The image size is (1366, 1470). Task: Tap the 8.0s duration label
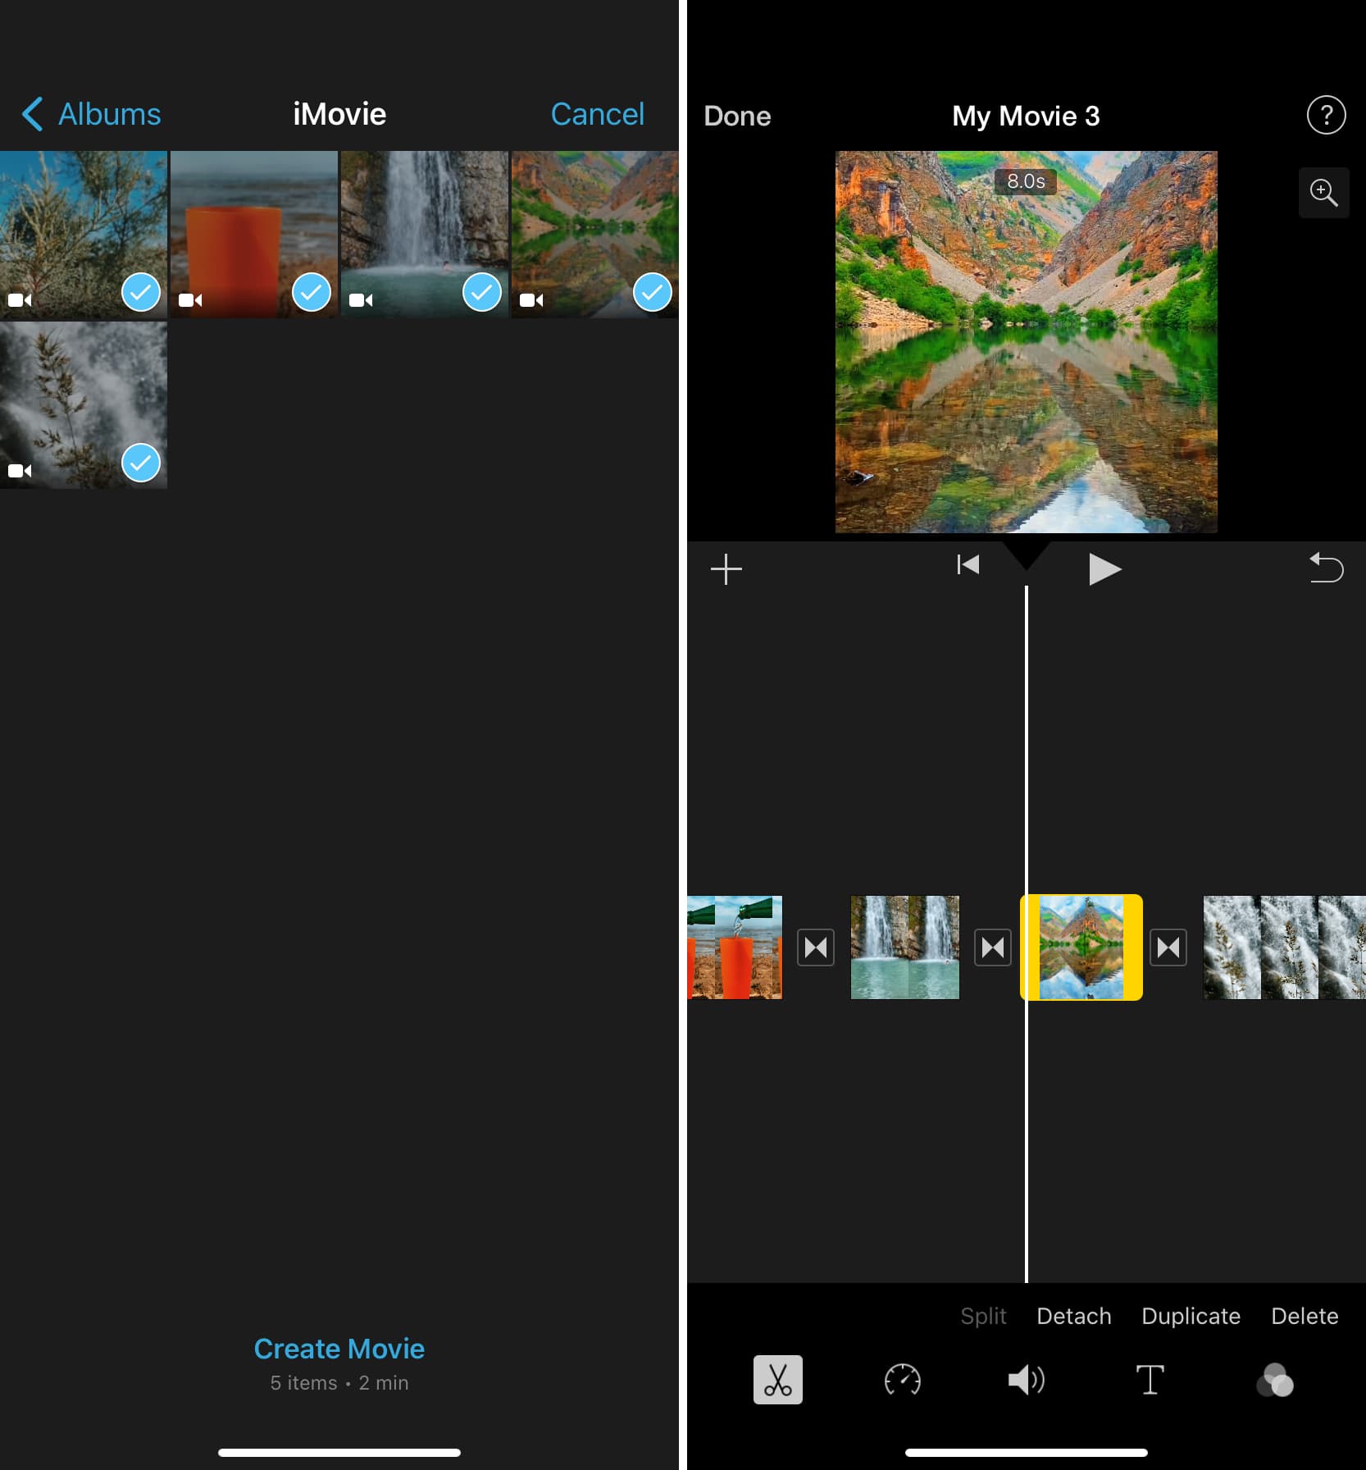click(1026, 181)
